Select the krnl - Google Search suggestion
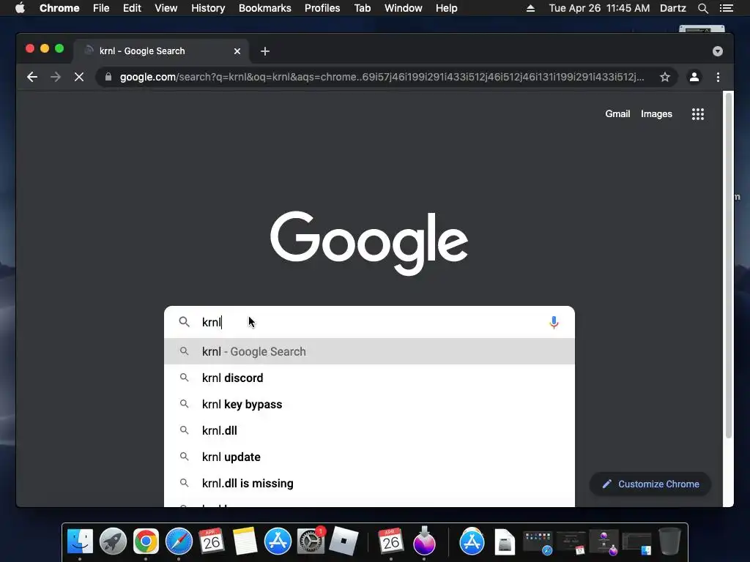This screenshot has width=750, height=562. point(369,351)
